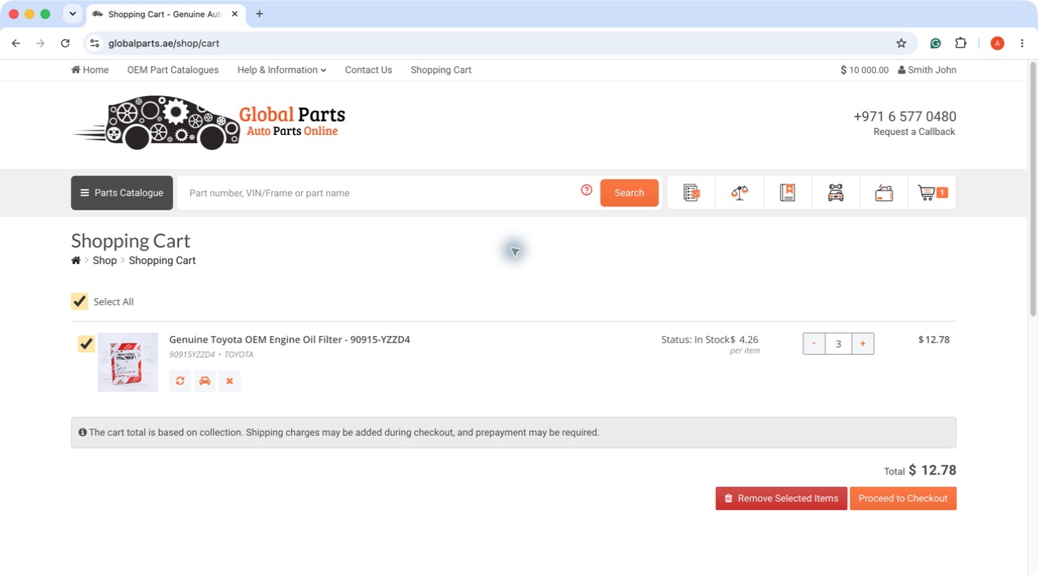This screenshot has height=576, width=1038.
Task: Click Request a Callback link
Action: pyautogui.click(x=914, y=132)
